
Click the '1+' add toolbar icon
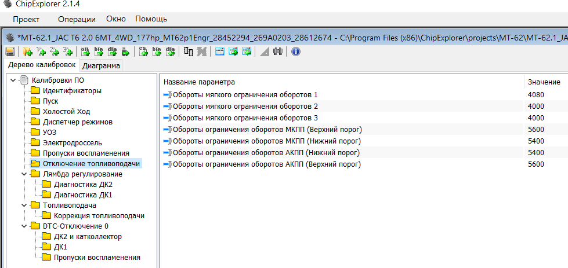pos(41,52)
